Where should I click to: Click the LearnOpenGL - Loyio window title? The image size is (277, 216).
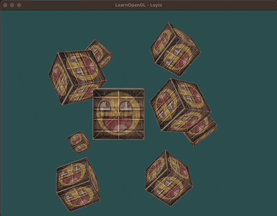click(138, 5)
